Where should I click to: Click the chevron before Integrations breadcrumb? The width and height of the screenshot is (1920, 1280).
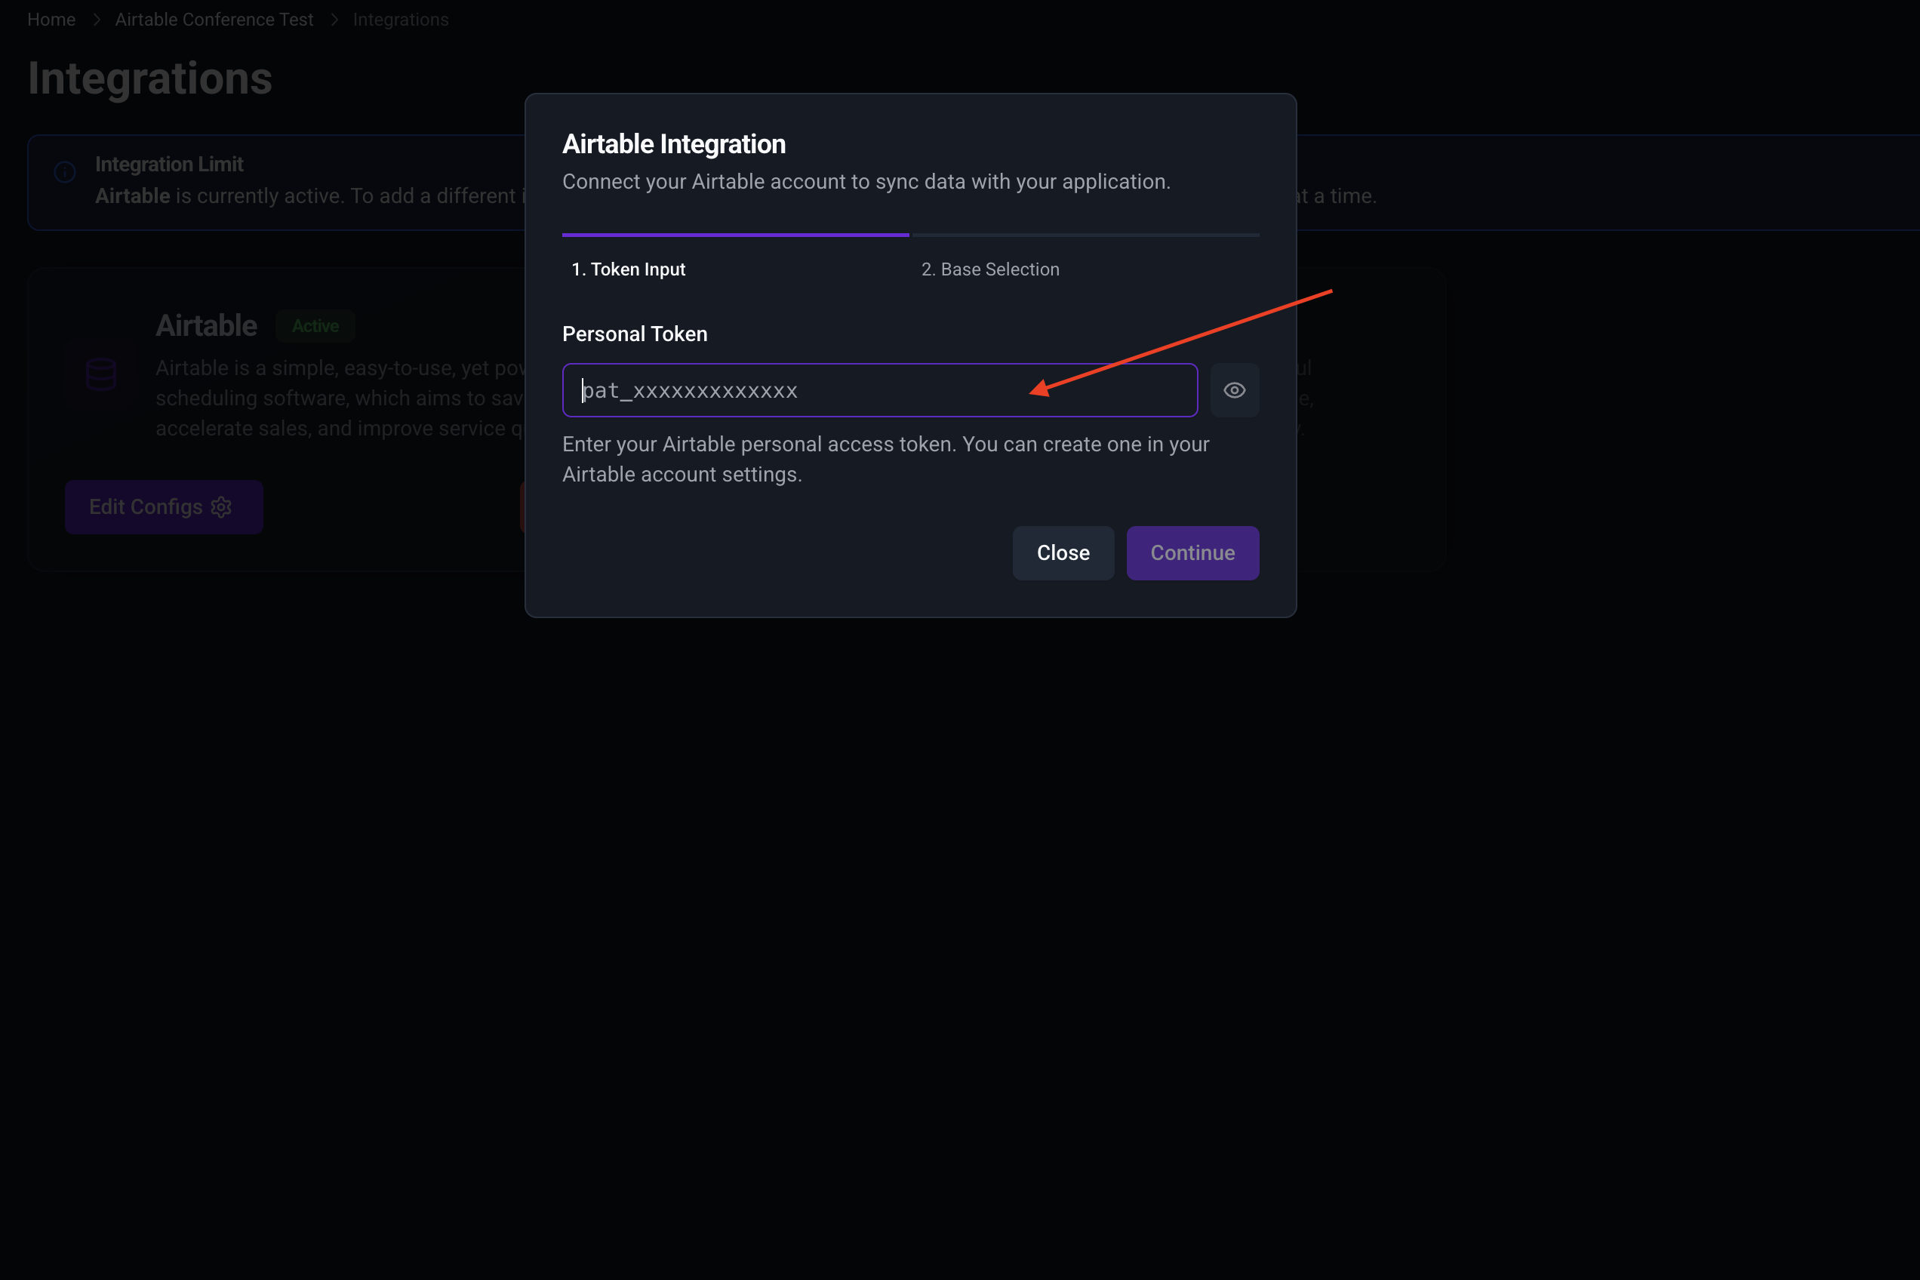click(334, 20)
